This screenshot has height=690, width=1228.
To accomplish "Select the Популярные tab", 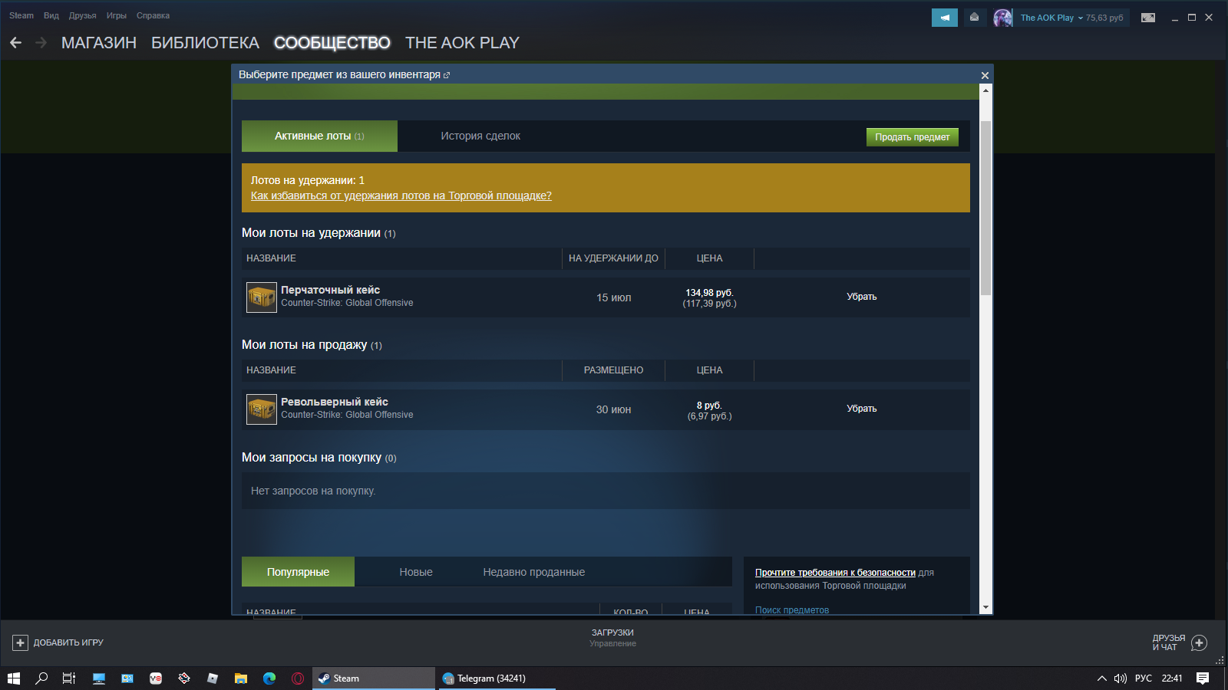I will (298, 572).
